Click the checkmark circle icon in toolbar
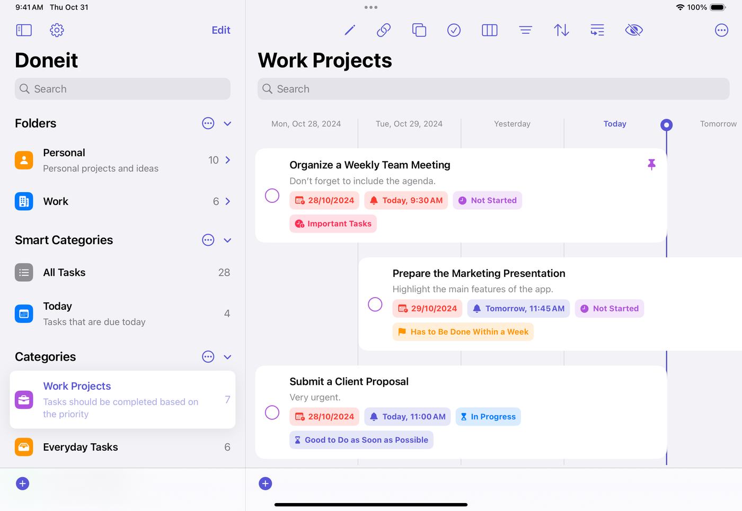742x511 pixels. click(x=454, y=30)
